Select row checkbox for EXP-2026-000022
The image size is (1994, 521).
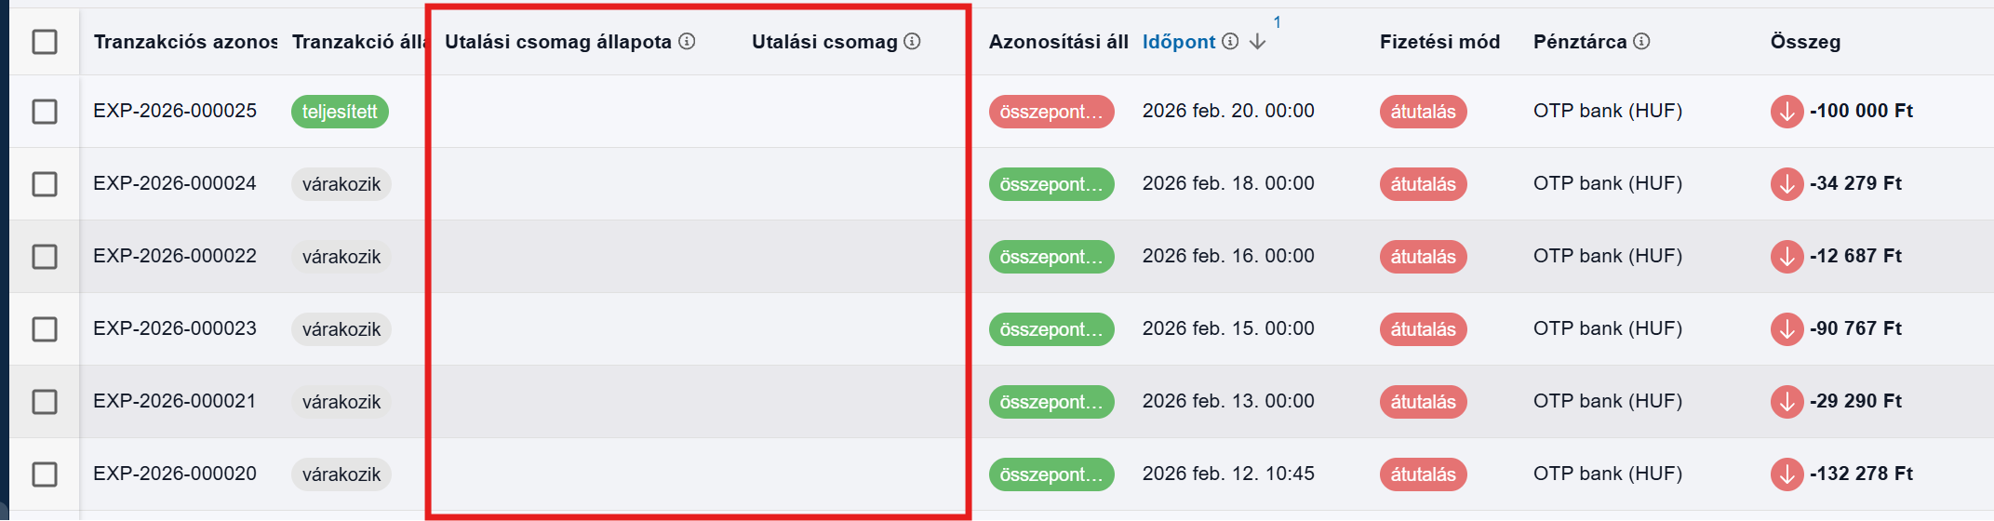(45, 257)
